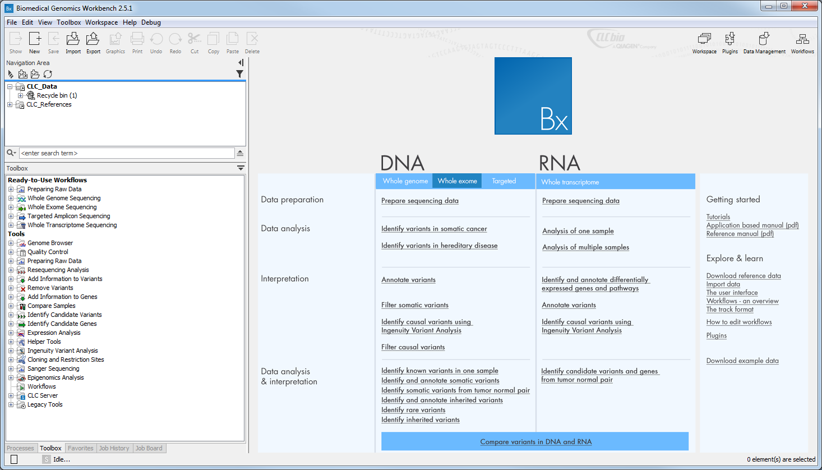The height and width of the screenshot is (470, 822).
Task: Open the File menu
Action: click(12, 22)
